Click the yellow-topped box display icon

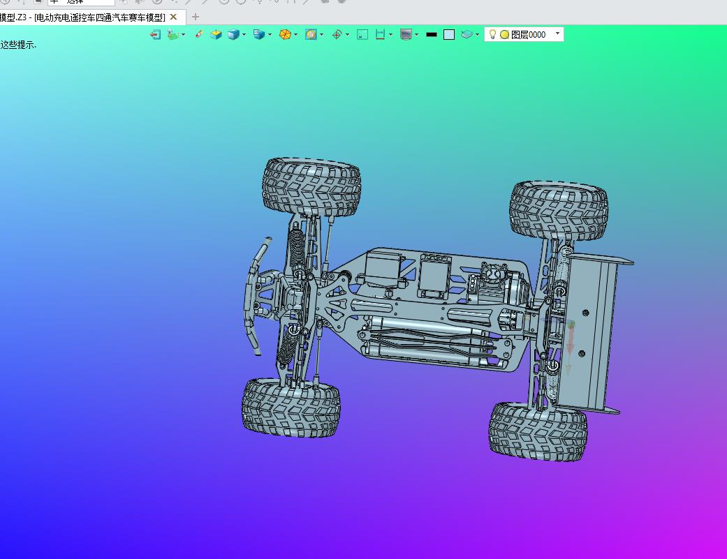click(216, 34)
